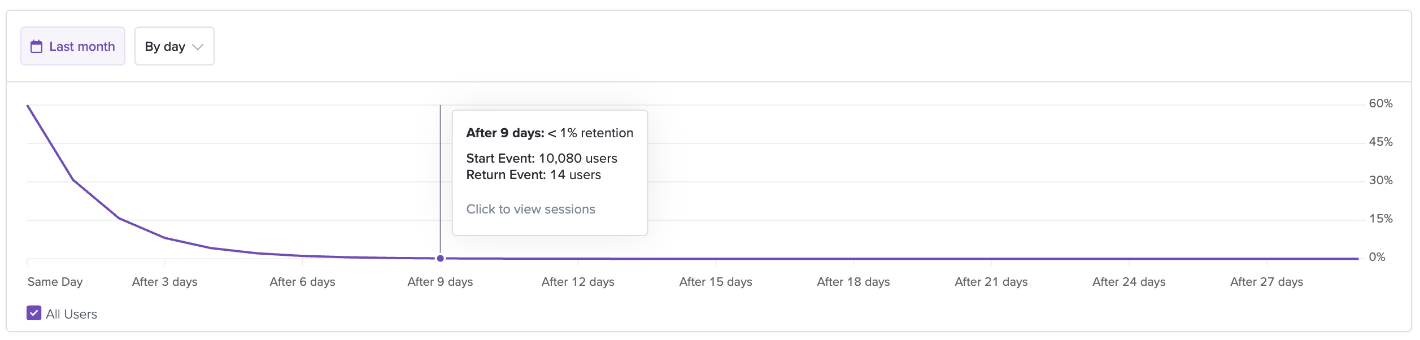Viewport: 1420px width, 340px height.
Task: Click the 60% y-axis label
Action: pos(1380,103)
